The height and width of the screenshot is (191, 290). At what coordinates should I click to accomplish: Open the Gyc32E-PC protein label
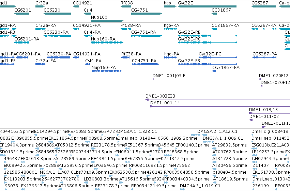pyautogui.click(x=210, y=54)
